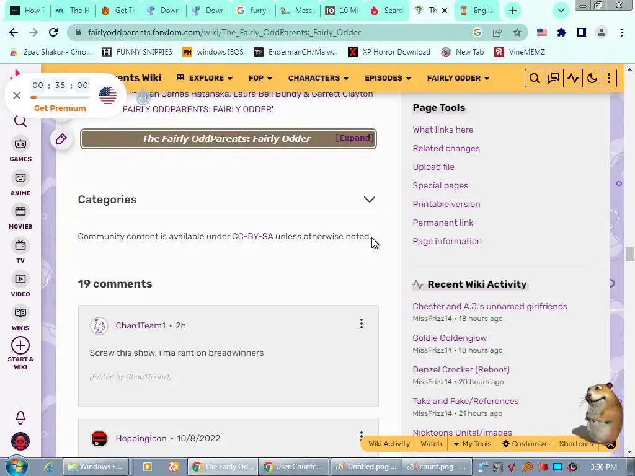Click the Chrome extensions puzzle icon
Image resolution: width=635 pixels, height=476 pixels.
click(x=561, y=32)
